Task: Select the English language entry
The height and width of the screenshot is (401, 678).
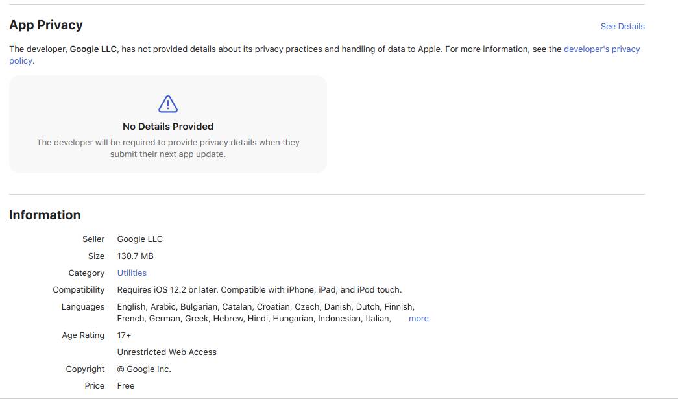Action: 130,306
